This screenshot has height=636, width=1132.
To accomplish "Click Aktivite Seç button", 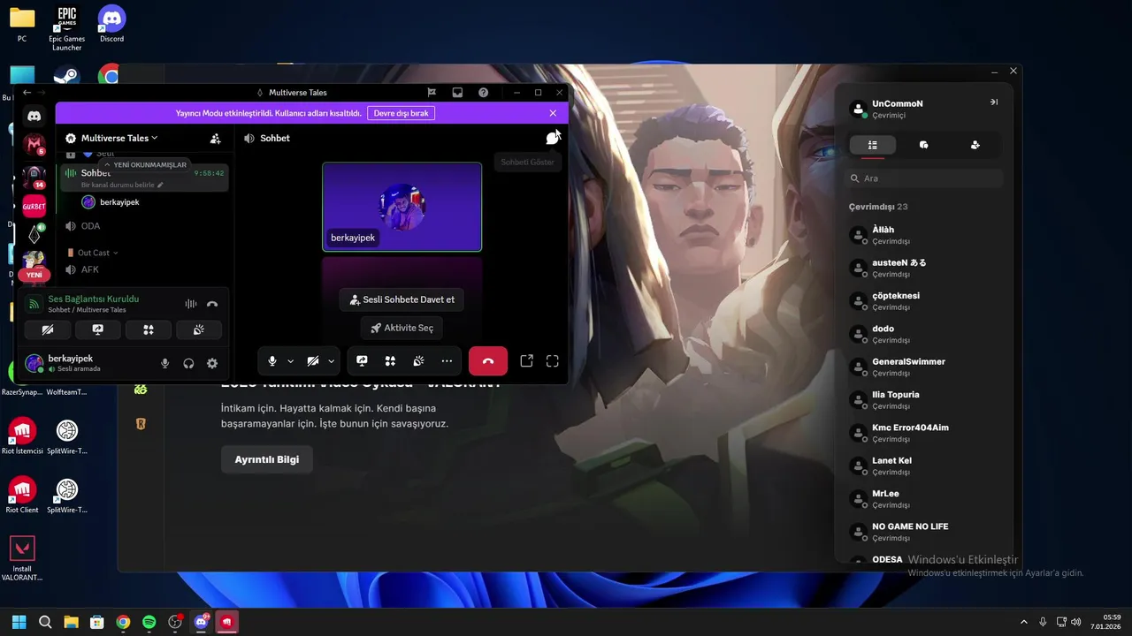I will [x=402, y=328].
